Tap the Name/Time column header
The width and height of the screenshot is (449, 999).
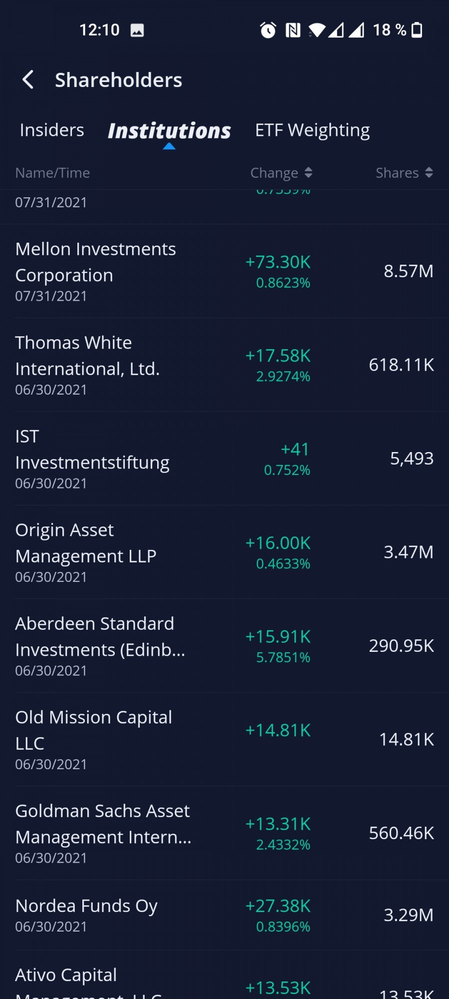(x=52, y=173)
